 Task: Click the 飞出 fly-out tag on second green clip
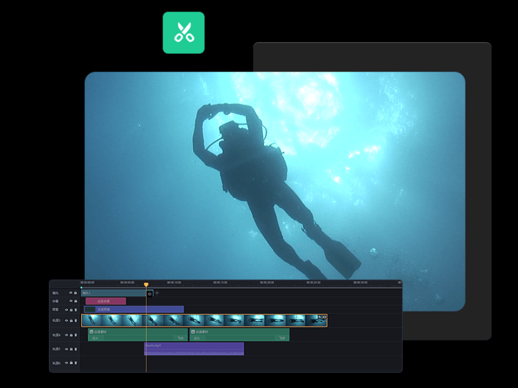tap(282, 338)
